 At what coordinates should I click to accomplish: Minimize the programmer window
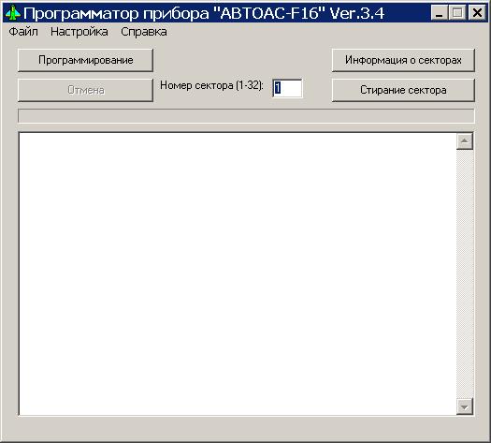(x=439, y=13)
